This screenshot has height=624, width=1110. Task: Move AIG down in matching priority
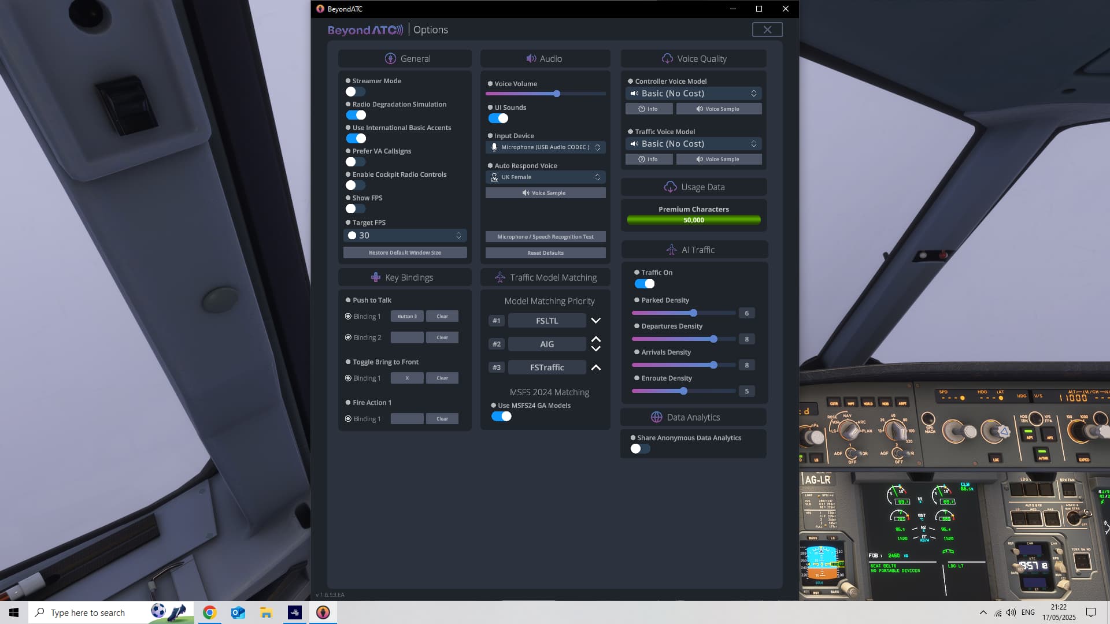(595, 348)
